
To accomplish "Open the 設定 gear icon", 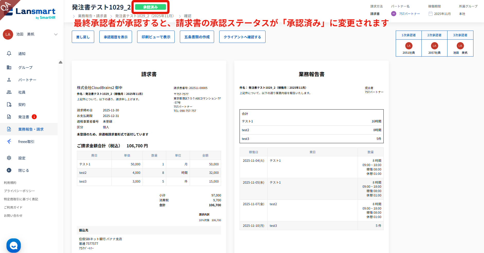I will point(9,158).
